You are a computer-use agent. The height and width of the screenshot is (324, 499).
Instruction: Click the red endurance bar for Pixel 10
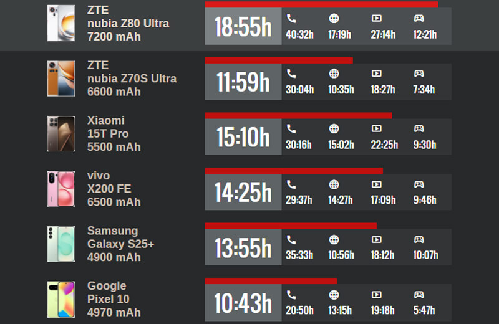point(271,282)
